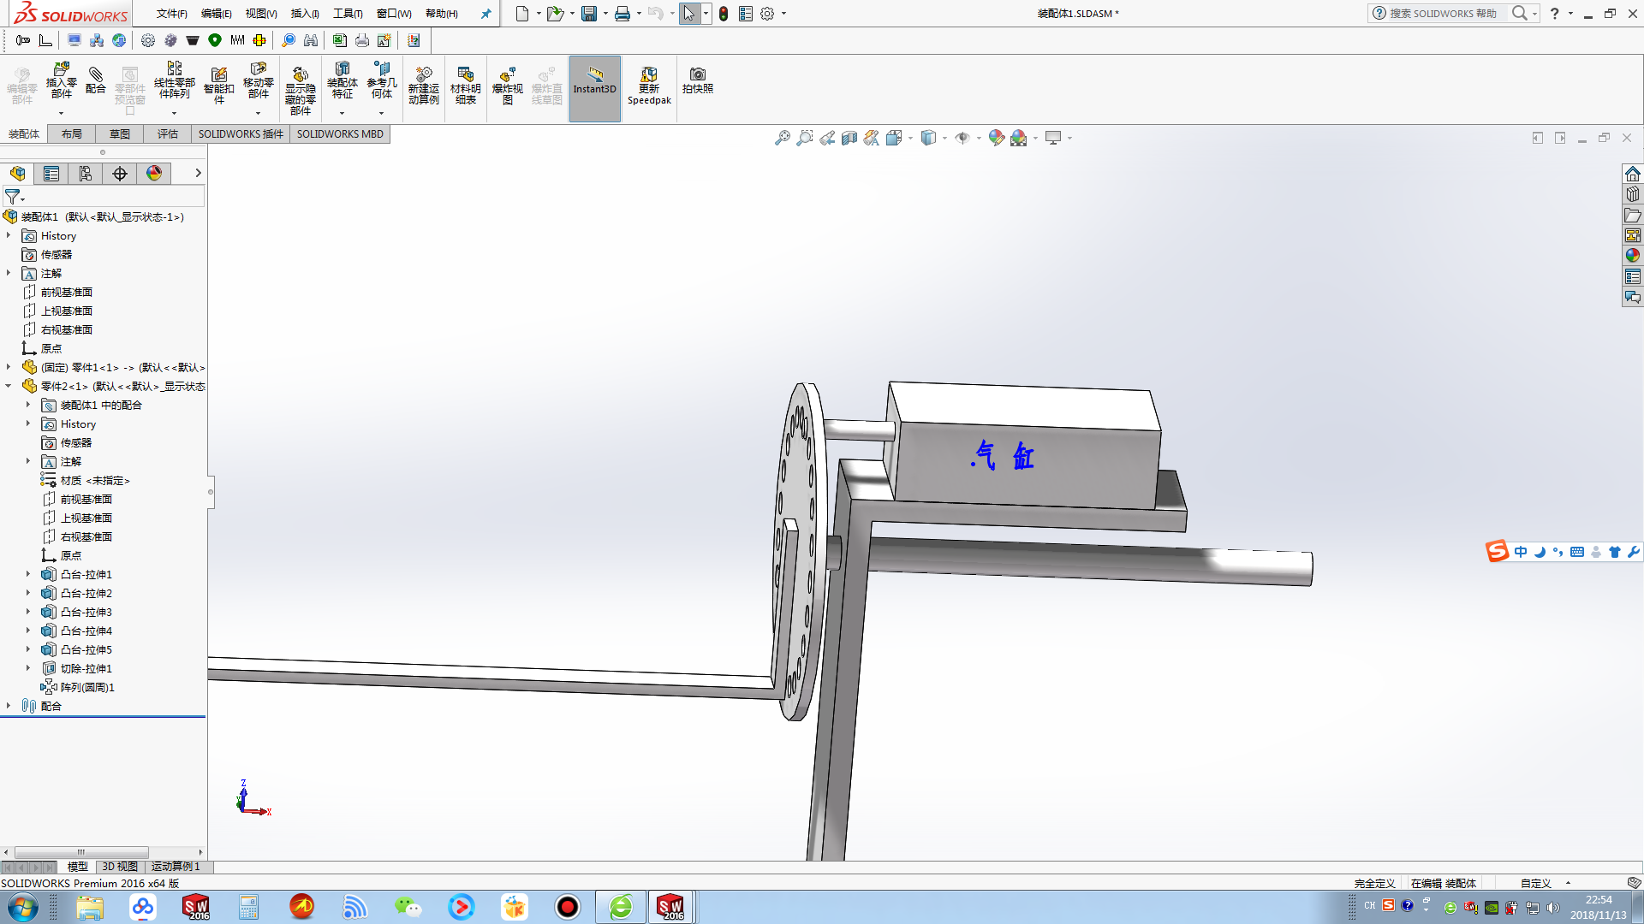Click the Windows Start button
1644x924 pixels.
click(x=22, y=907)
